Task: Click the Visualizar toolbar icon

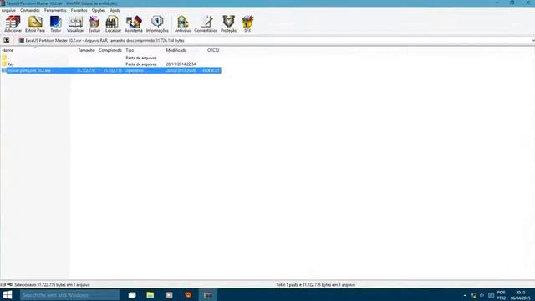Action: click(x=75, y=24)
